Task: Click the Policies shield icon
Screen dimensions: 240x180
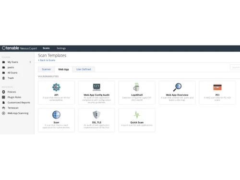Action: [x=3, y=92]
